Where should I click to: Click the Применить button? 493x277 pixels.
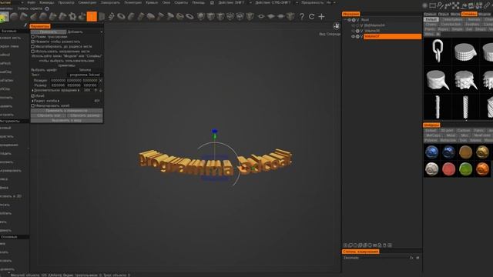point(49,32)
